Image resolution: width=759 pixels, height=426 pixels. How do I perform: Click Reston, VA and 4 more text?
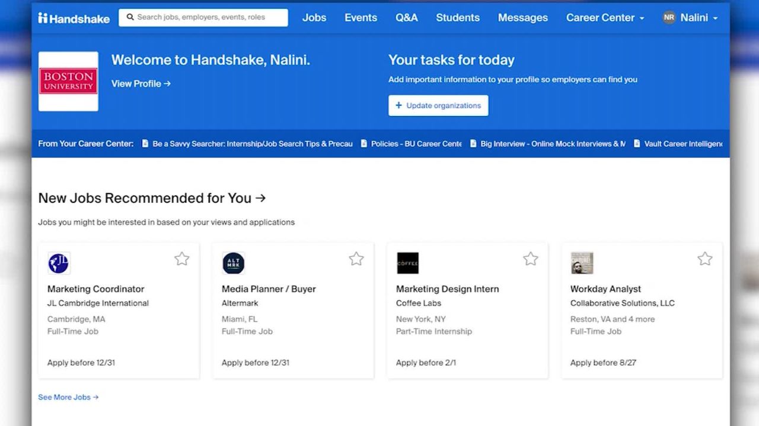pyautogui.click(x=613, y=319)
